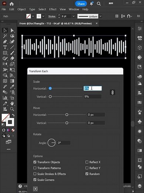Open the File menu
The height and width of the screenshot is (193, 144).
(x=4, y=9)
